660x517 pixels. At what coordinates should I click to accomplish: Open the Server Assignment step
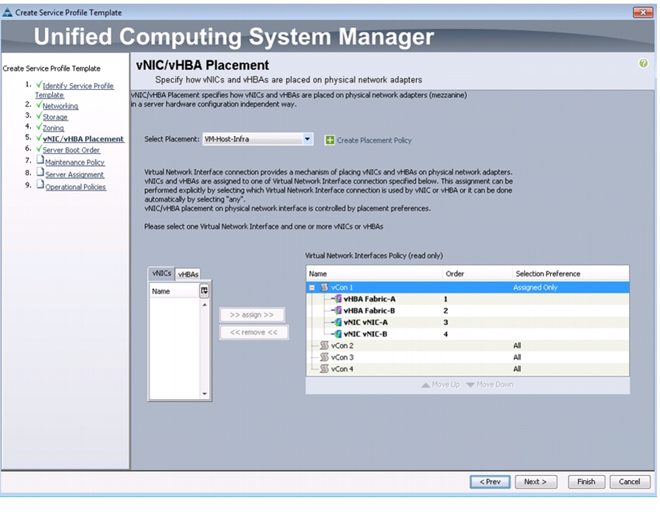pyautogui.click(x=74, y=174)
